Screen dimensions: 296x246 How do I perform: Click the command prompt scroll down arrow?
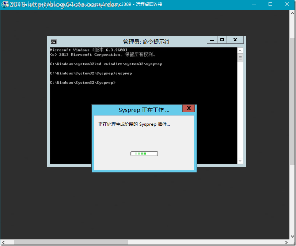tap(240, 161)
